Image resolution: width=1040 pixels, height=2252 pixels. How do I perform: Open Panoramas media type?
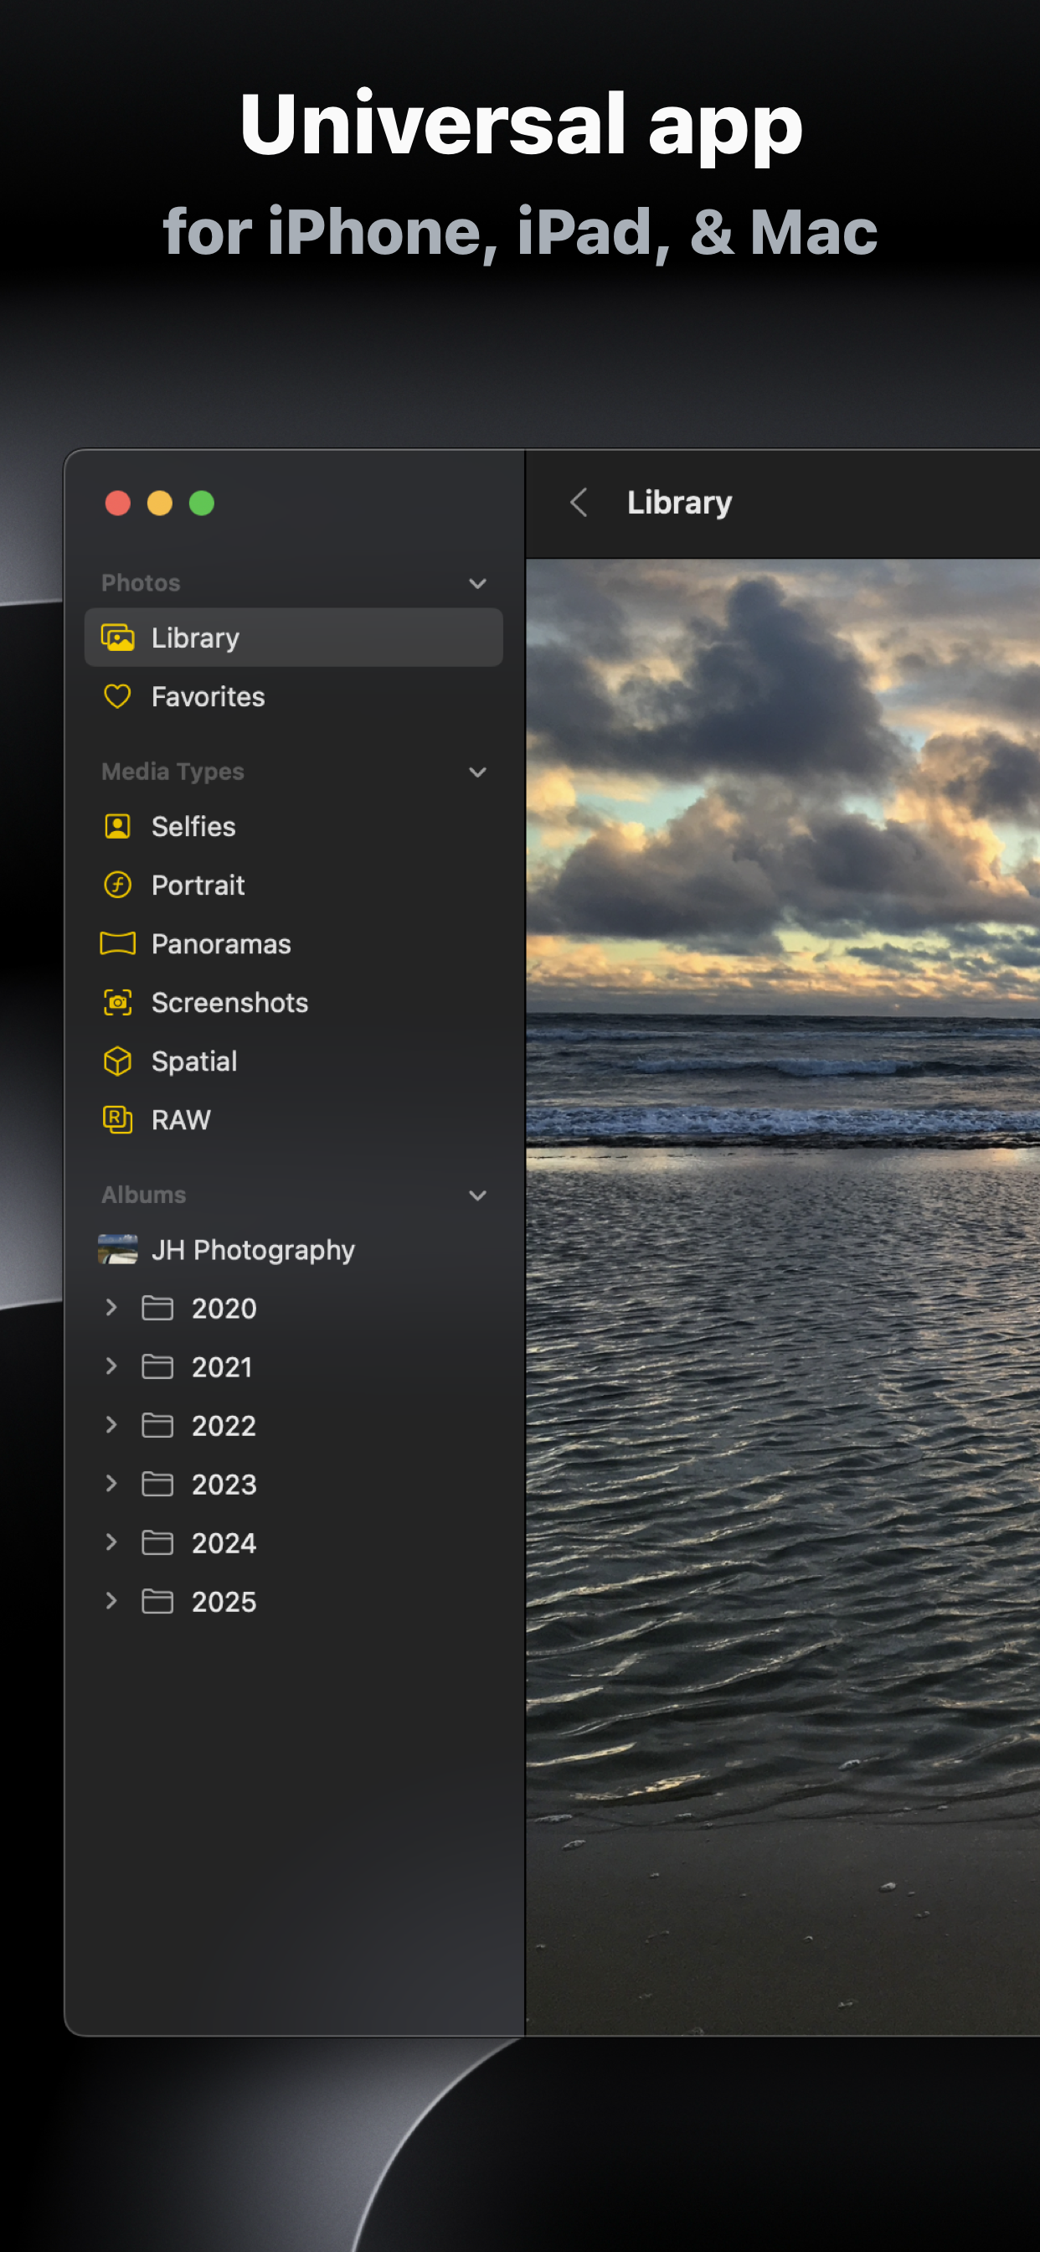coord(294,943)
